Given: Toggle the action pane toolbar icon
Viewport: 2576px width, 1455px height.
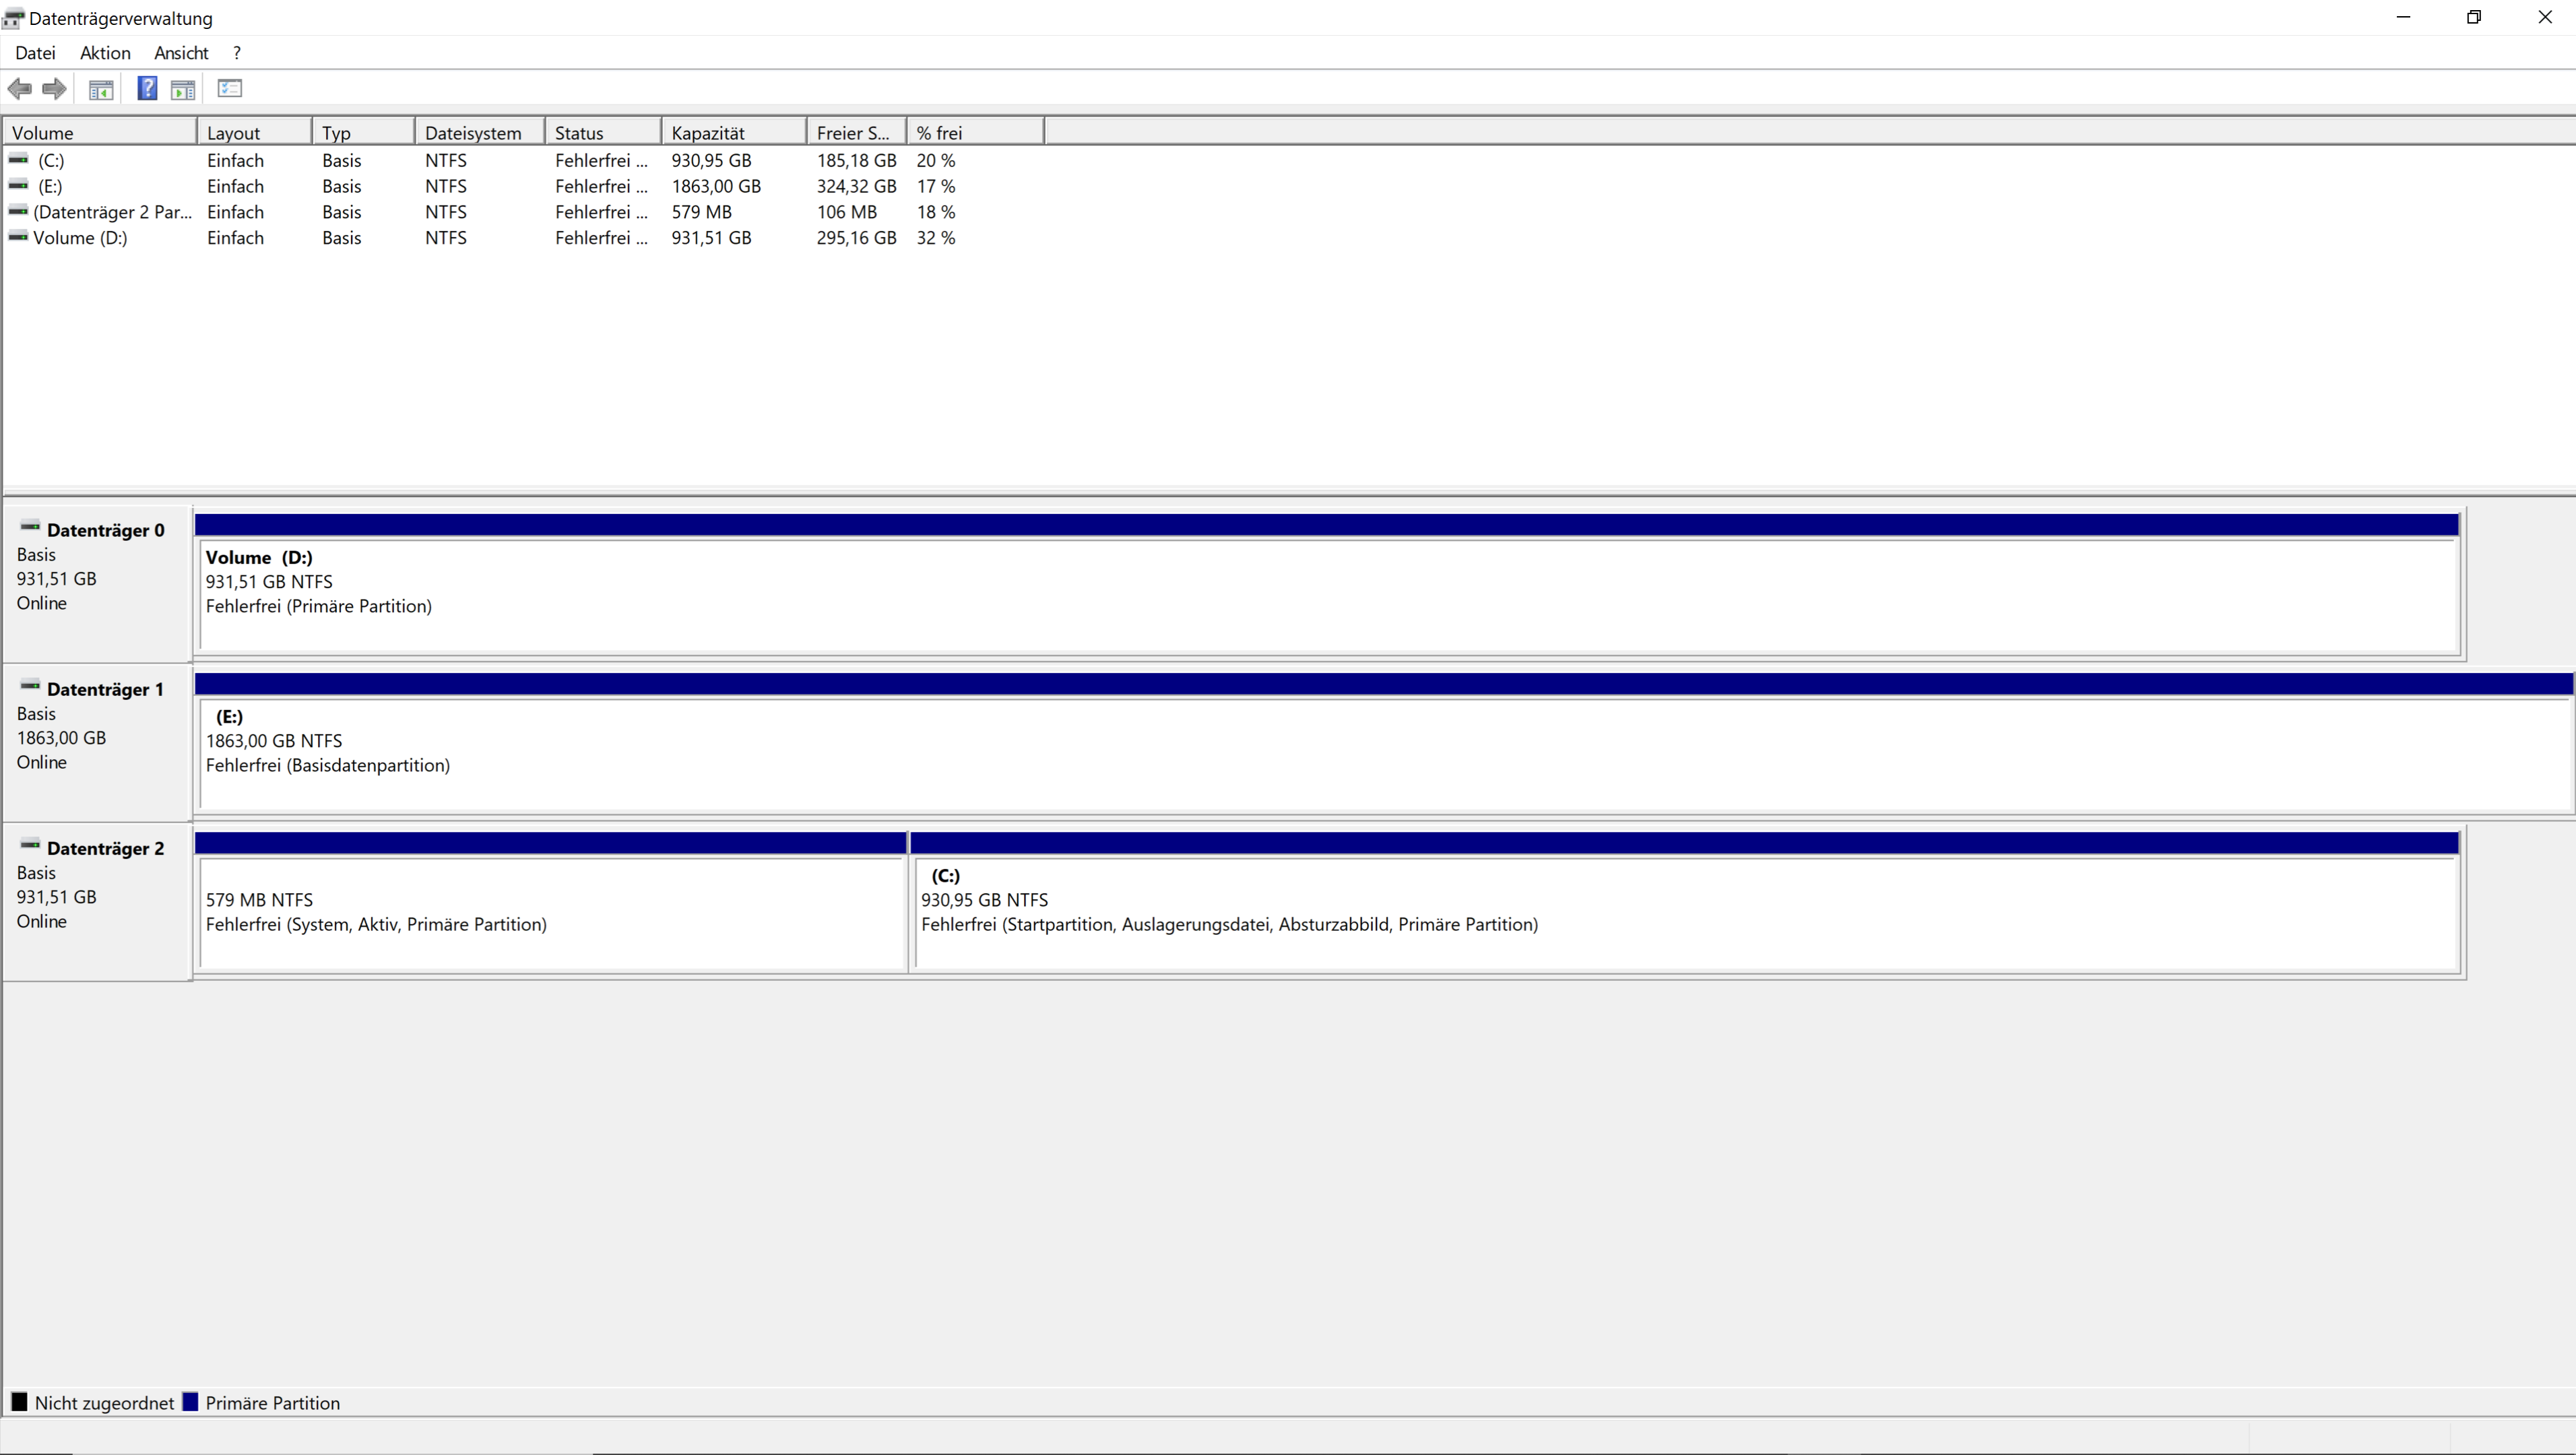Looking at the screenshot, I should [x=183, y=89].
